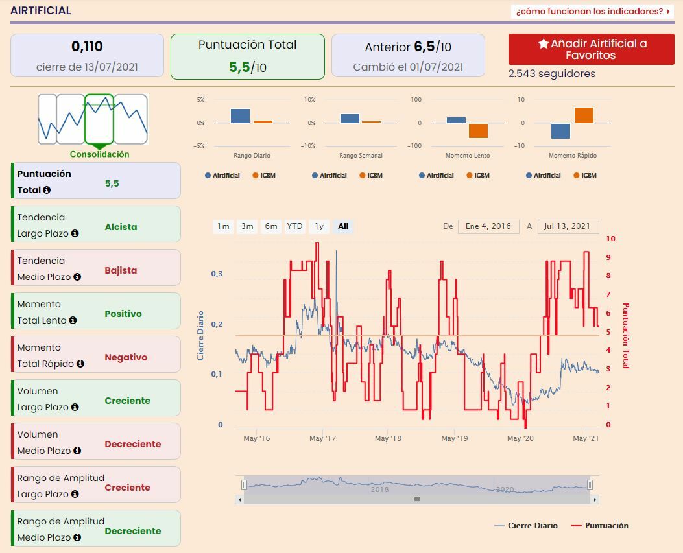Image resolution: width=683 pixels, height=553 pixels.
Task: Select the 3m range button
Action: [247, 226]
